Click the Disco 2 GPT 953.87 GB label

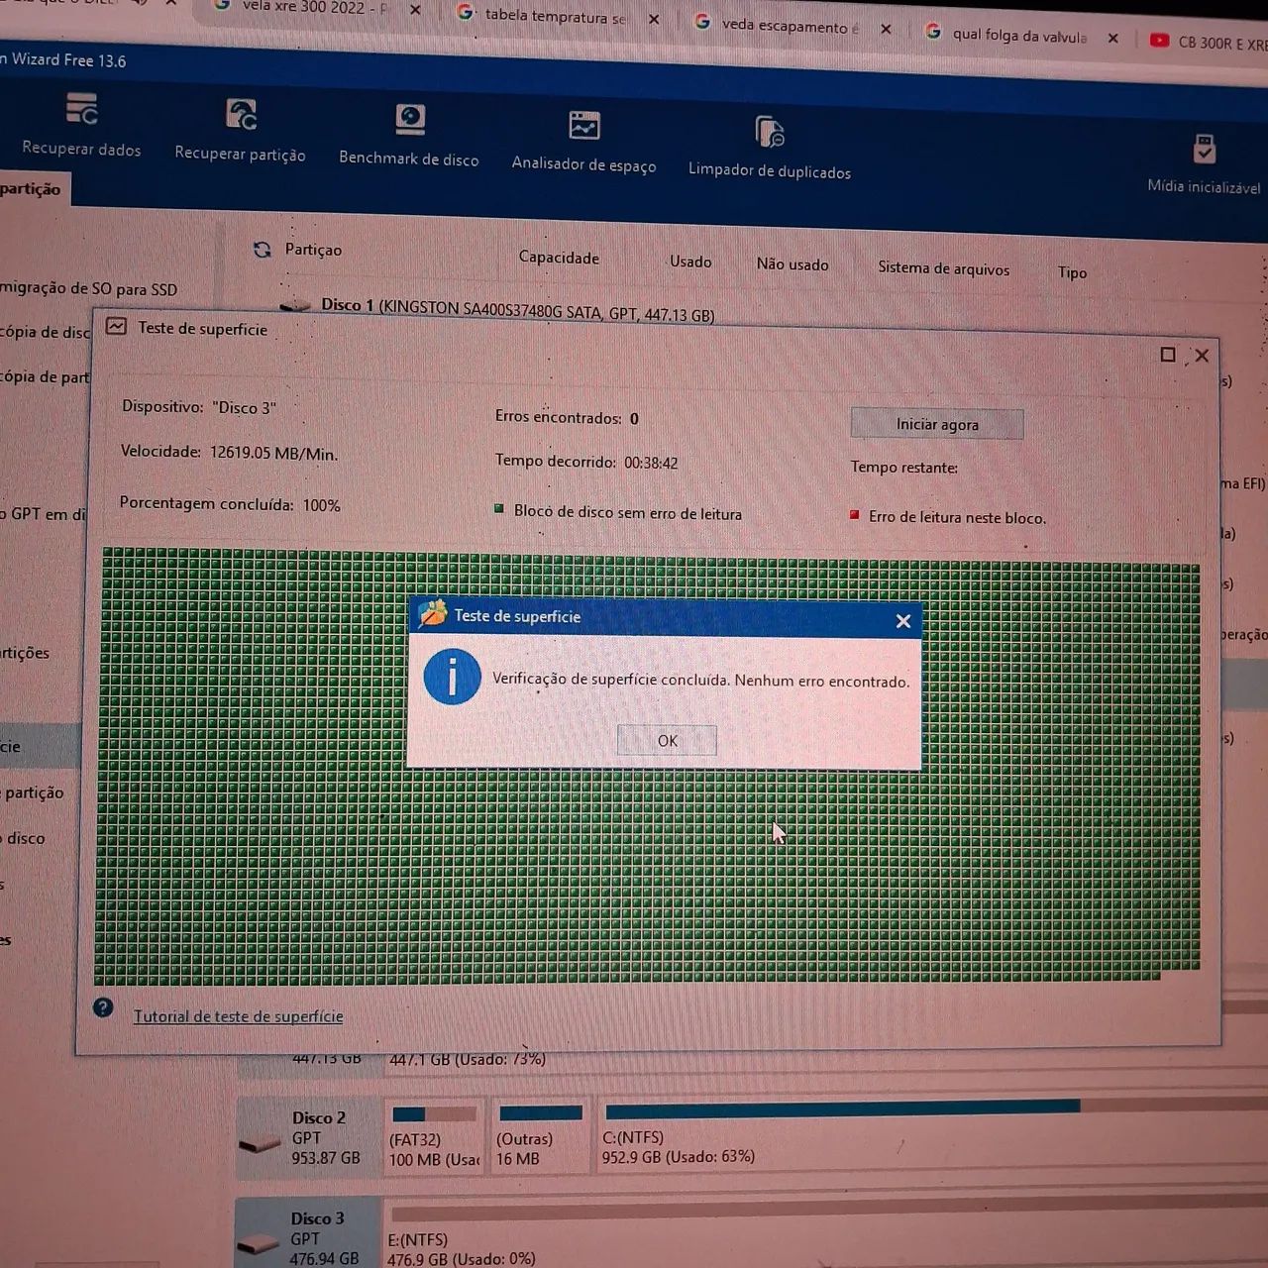(326, 1137)
